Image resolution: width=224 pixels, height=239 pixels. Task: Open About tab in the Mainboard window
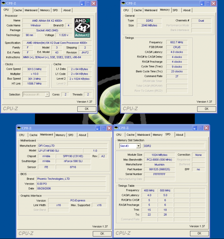tap(82, 135)
